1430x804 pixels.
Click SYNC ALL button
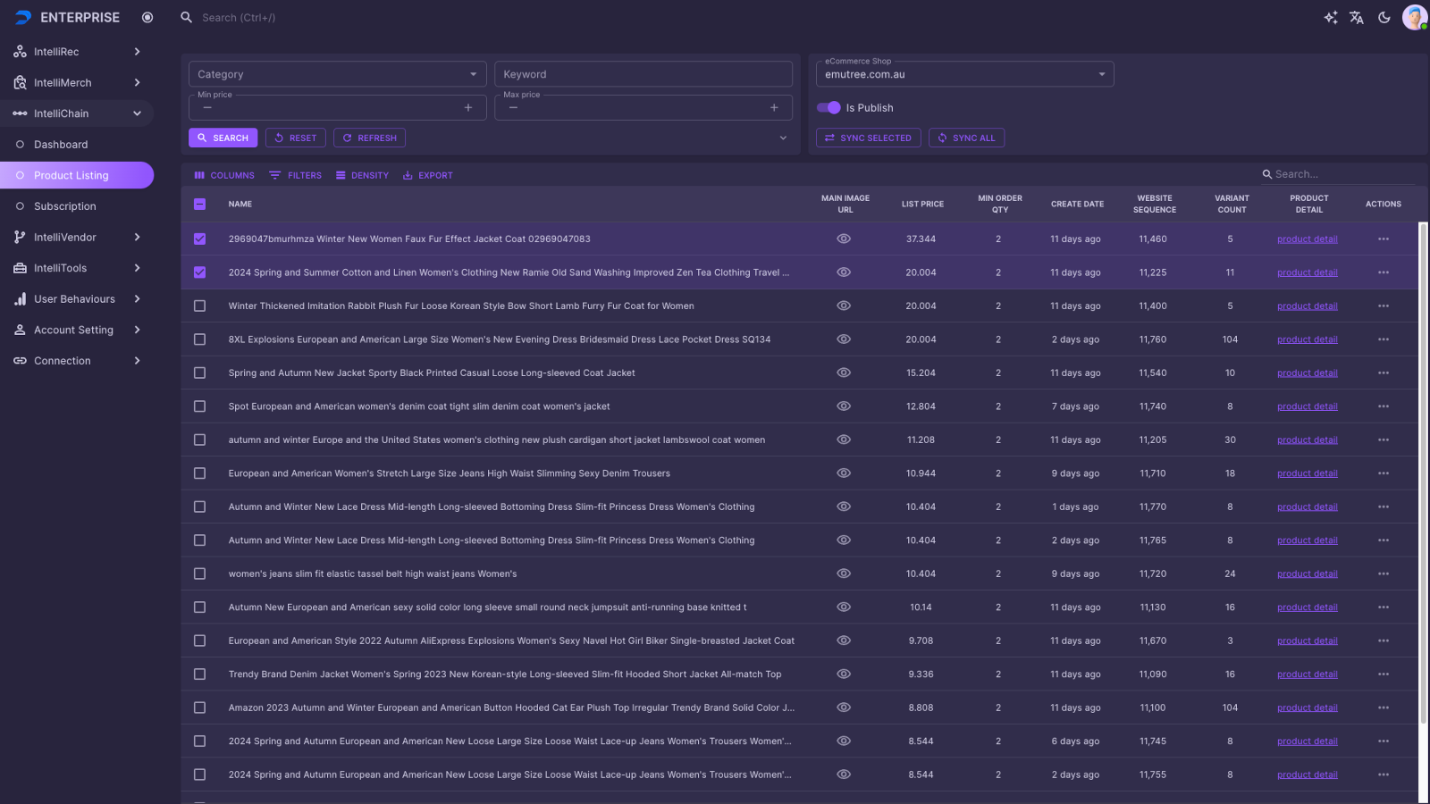(x=967, y=138)
